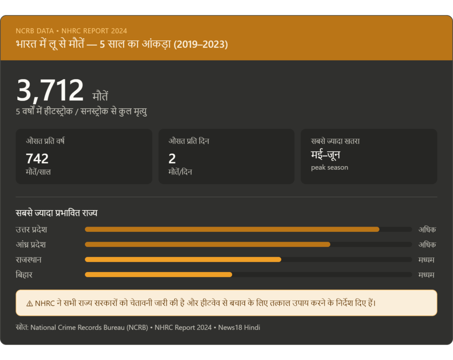Click मध्यम label next to राजस्थान bar
Screen dimensions: 453x360
pos(426,260)
